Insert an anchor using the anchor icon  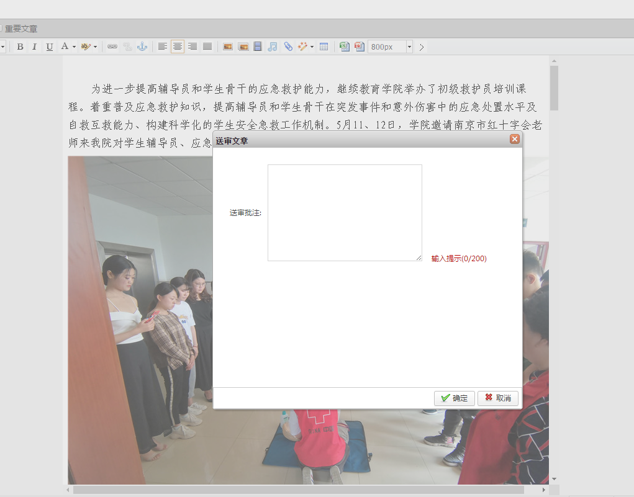[142, 47]
